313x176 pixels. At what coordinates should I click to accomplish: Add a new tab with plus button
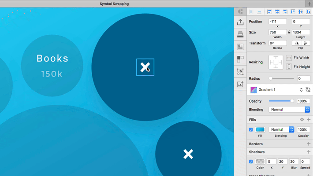309,4
